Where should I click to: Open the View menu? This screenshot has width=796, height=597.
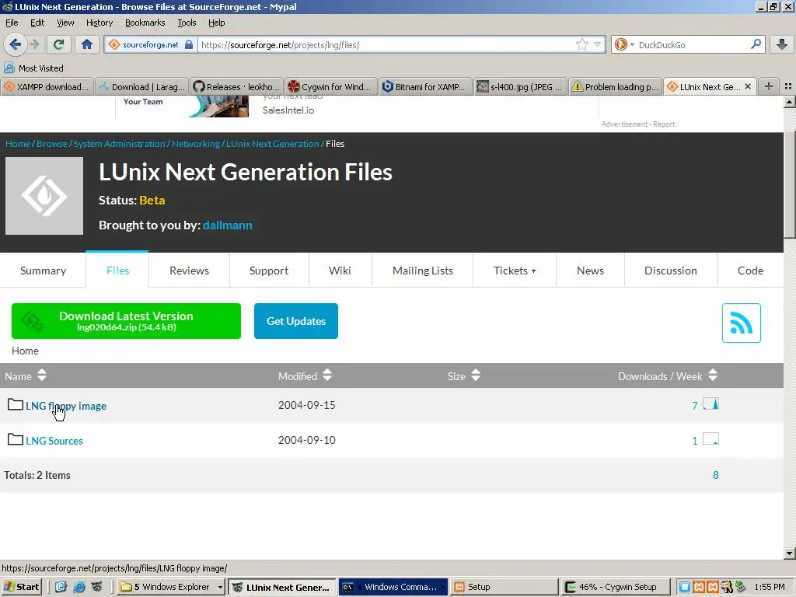(65, 23)
